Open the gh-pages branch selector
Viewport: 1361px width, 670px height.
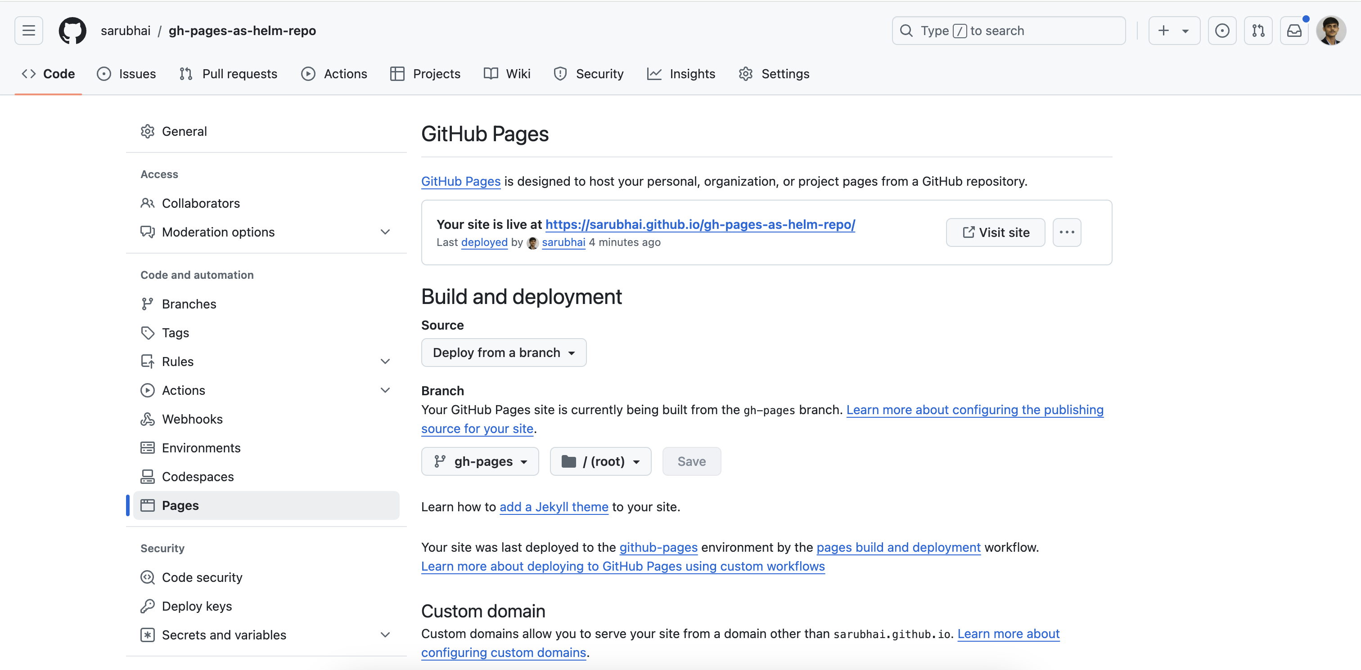click(x=480, y=461)
